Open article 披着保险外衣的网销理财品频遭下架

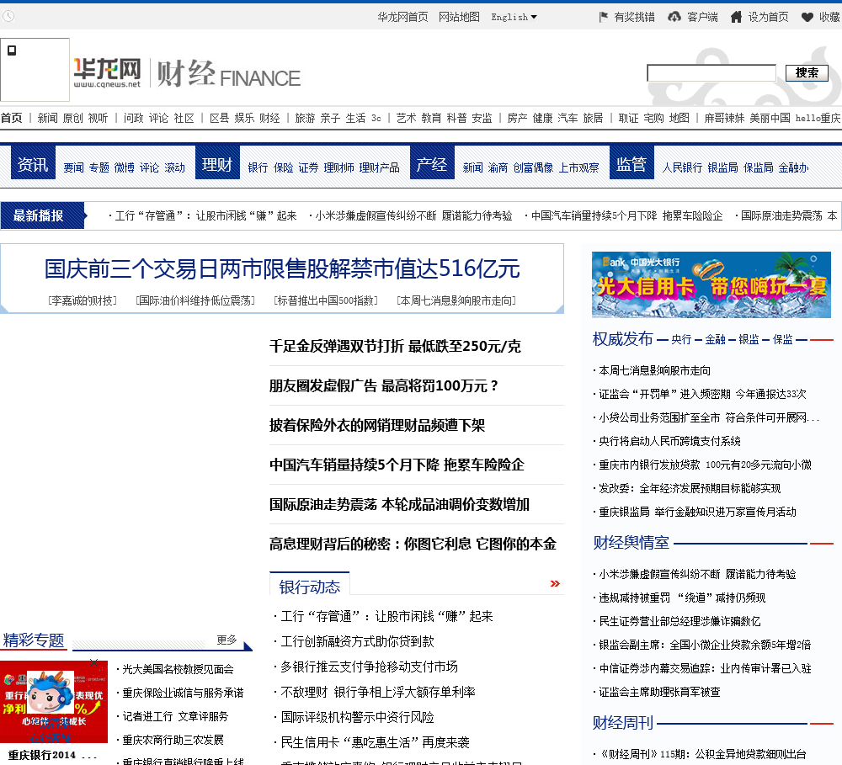pos(377,426)
